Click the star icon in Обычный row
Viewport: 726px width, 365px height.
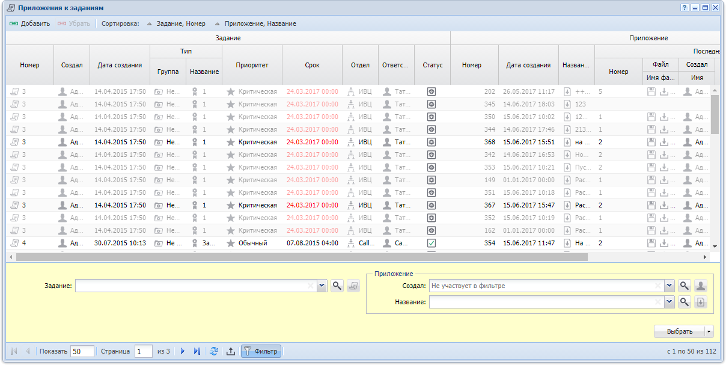(230, 243)
